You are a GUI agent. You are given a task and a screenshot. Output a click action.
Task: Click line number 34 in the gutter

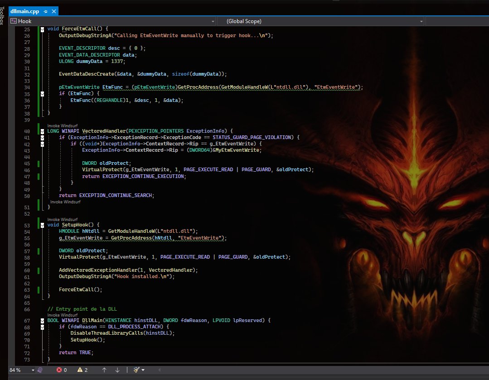[27, 87]
